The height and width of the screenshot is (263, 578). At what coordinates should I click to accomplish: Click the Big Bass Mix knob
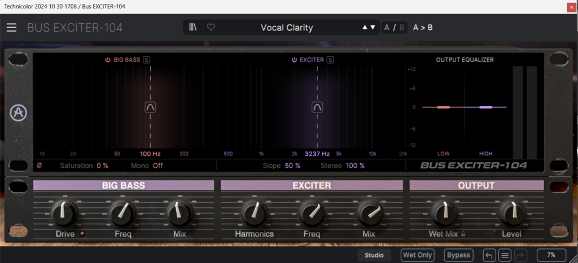pos(180,213)
